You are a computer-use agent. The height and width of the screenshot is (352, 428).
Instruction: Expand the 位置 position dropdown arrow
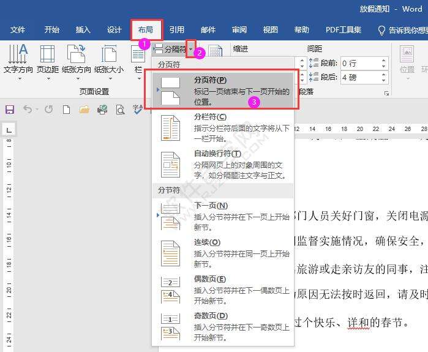408,79
